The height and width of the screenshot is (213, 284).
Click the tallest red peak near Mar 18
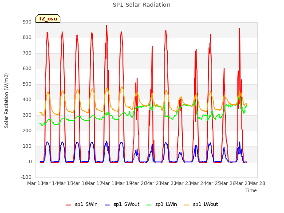pyautogui.click(x=106, y=25)
